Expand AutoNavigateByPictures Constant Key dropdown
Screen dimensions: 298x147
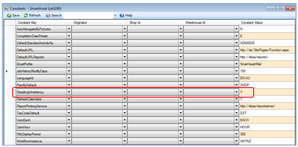pos(69,29)
